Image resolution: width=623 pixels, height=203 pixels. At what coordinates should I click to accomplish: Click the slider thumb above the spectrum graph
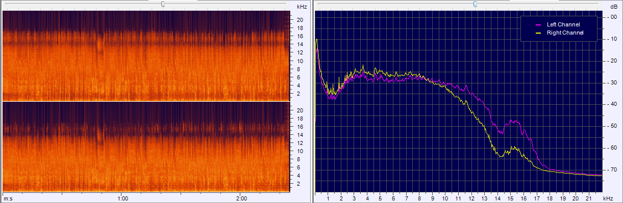(x=475, y=4)
